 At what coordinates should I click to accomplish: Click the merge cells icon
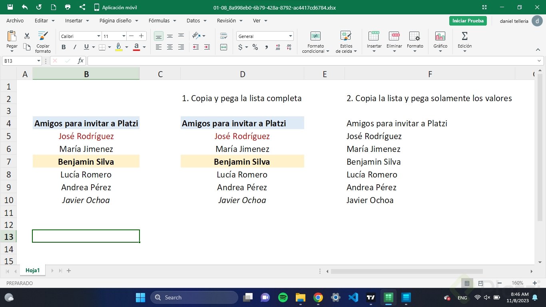point(224,47)
